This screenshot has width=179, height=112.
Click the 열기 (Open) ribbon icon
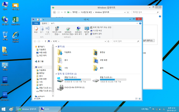pyautogui.click(x=42, y=30)
